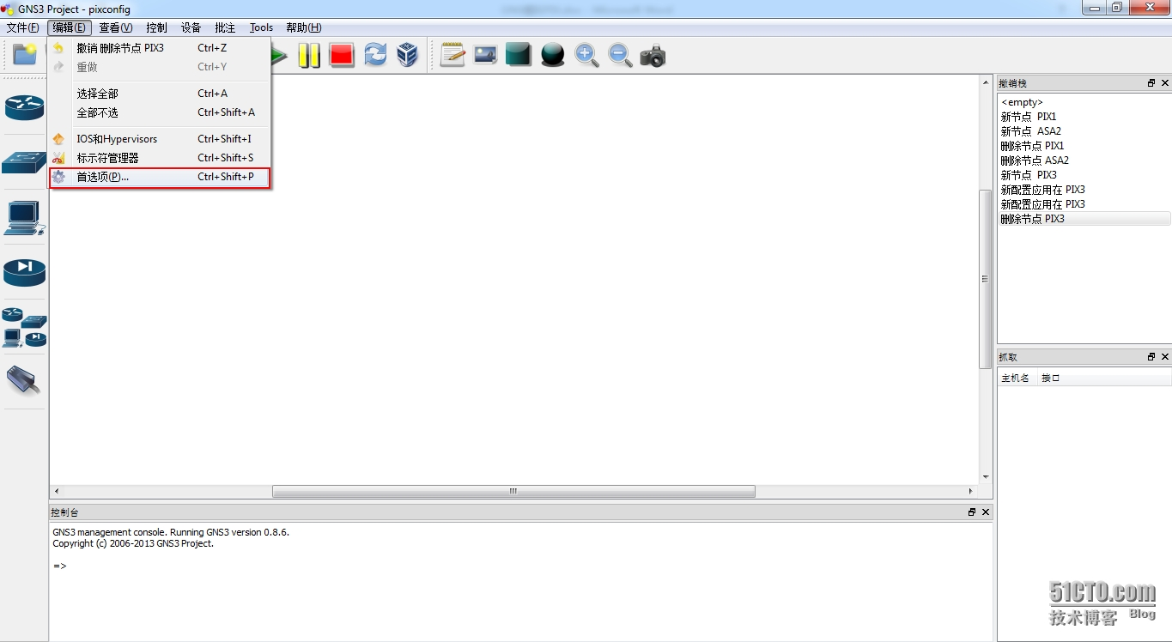The image size is (1172, 642).
Task: Choose 选择全部 from the edit menu
Action: coord(160,94)
